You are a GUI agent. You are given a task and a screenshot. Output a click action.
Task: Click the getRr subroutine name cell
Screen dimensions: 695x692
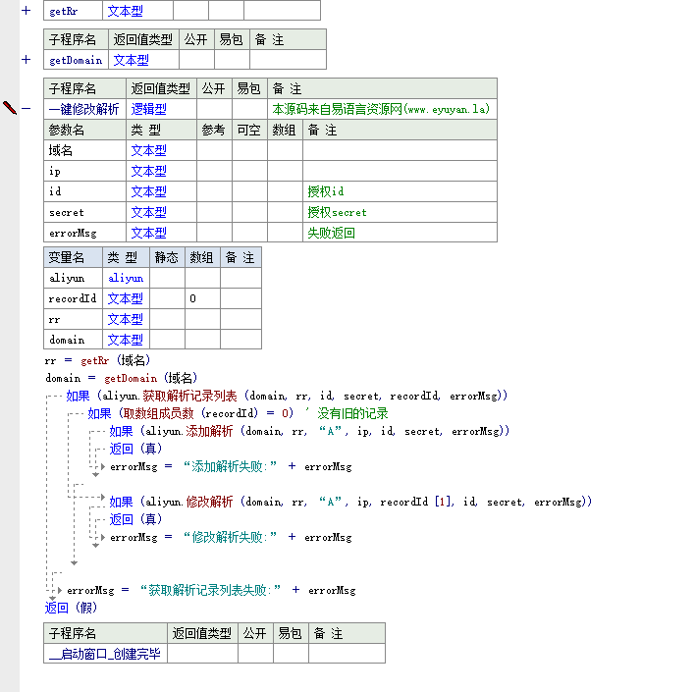coord(74,11)
